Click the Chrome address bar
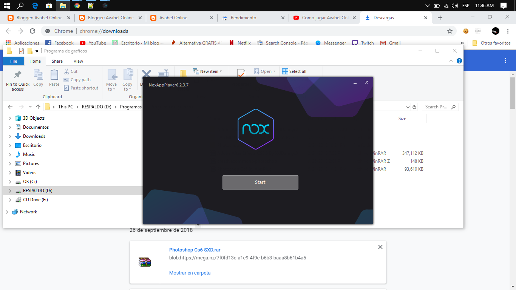Screen dimensions: 516x290 click(249, 31)
